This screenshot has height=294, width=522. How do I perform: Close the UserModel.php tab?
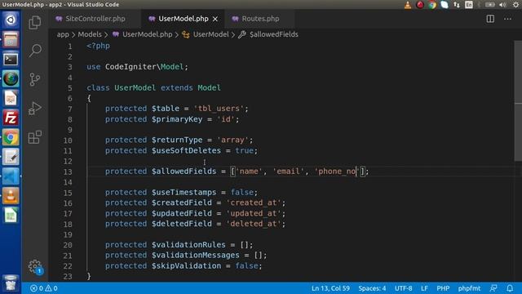[215, 19]
